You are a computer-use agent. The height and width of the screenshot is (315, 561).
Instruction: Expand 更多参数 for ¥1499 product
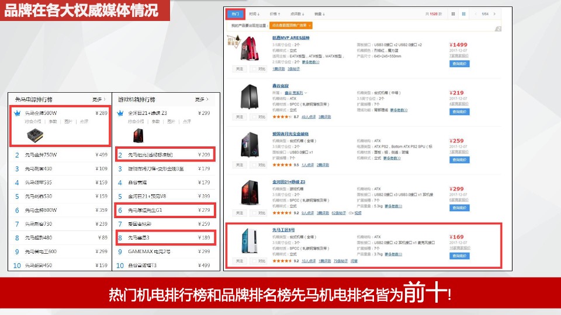(310, 62)
